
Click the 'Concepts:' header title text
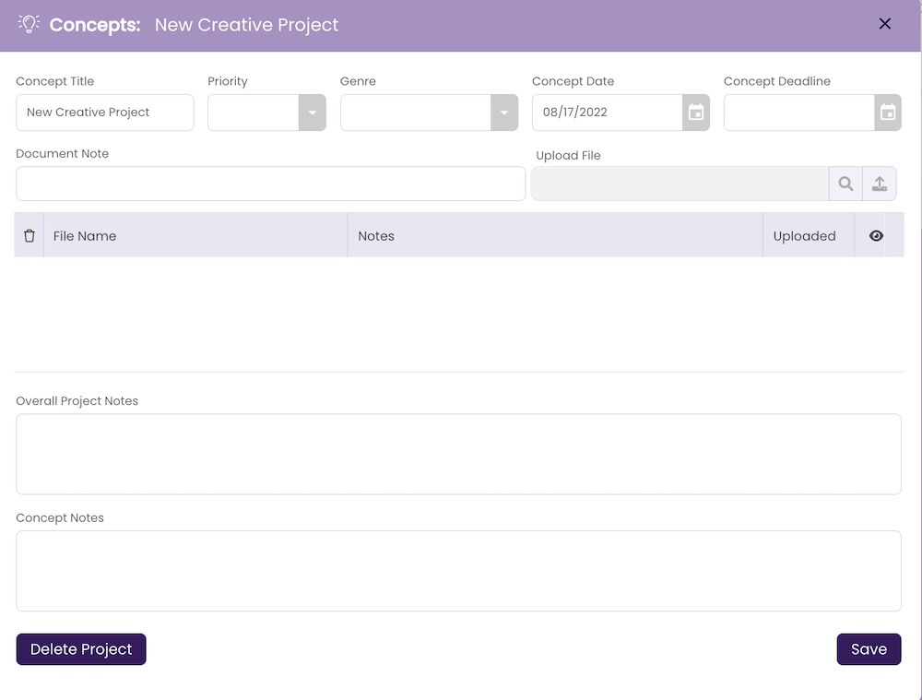coord(95,25)
